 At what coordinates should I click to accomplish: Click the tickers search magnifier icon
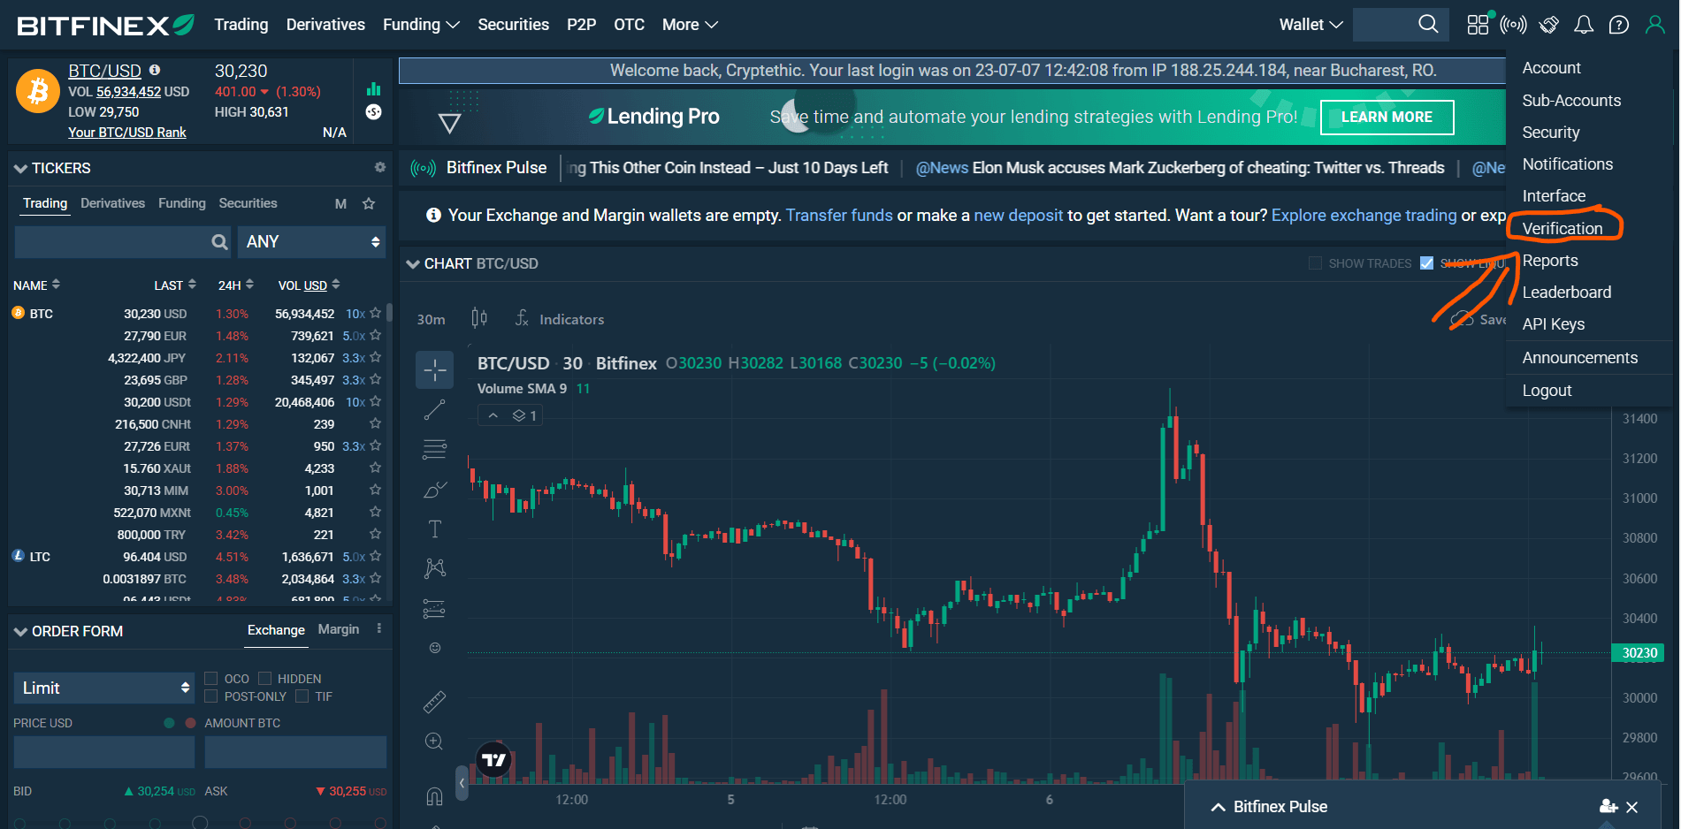219,242
